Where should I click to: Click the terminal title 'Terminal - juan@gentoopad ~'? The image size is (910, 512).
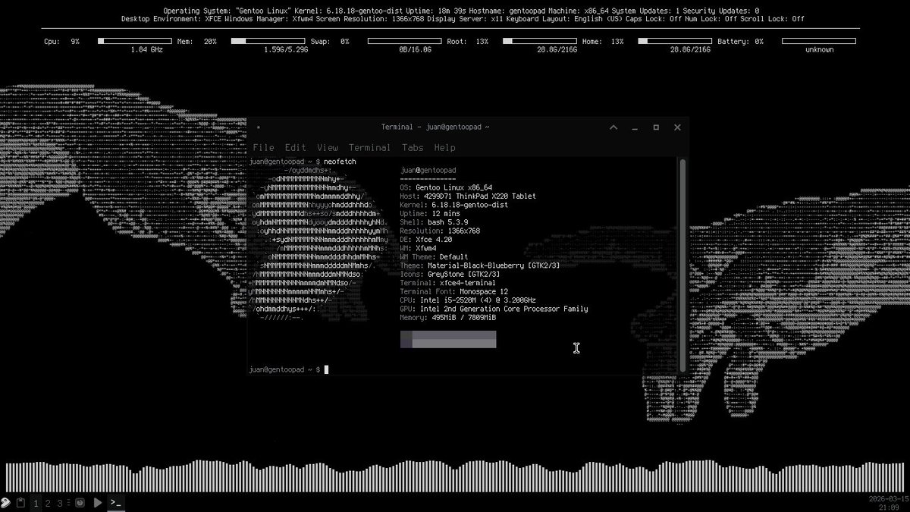pos(435,127)
